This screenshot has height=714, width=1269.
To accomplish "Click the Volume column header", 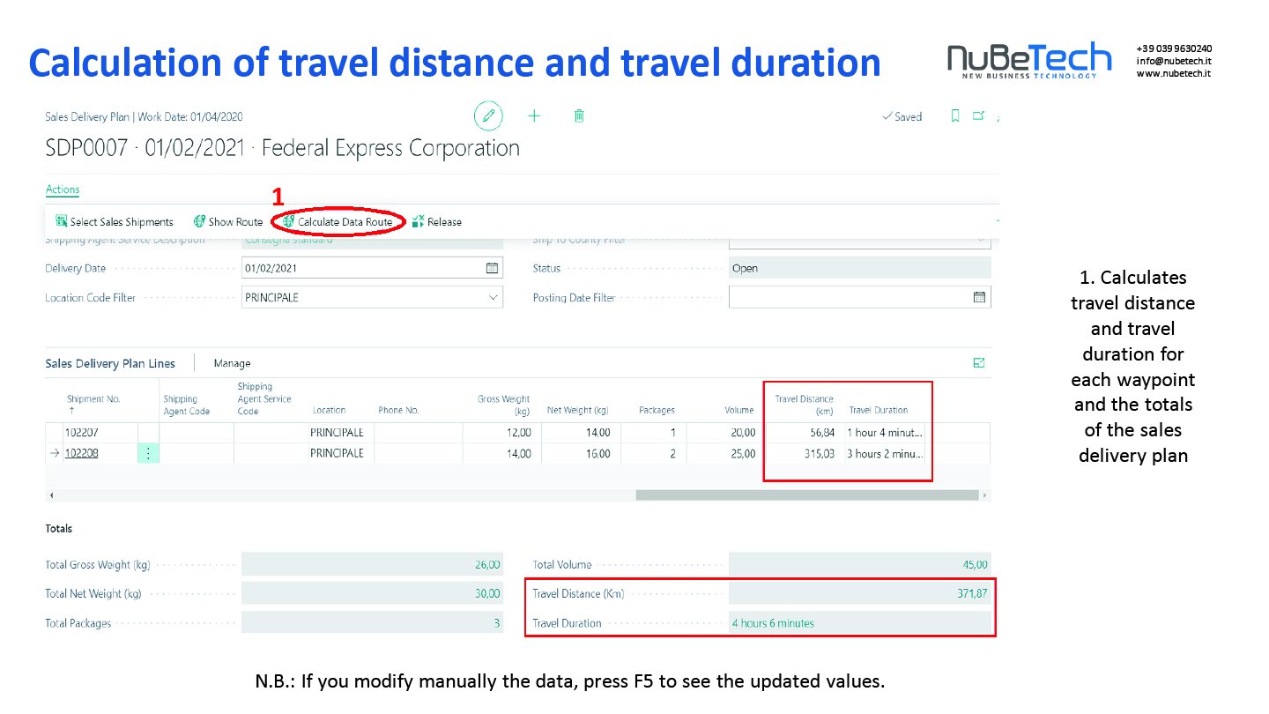I will click(x=739, y=410).
